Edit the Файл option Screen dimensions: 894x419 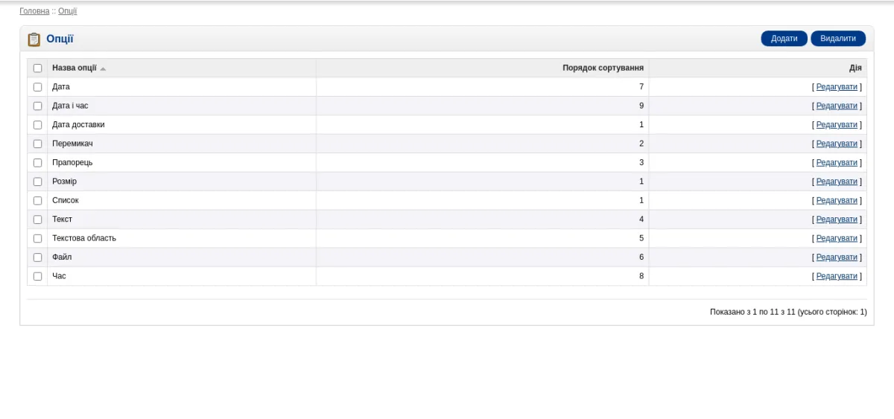point(837,258)
